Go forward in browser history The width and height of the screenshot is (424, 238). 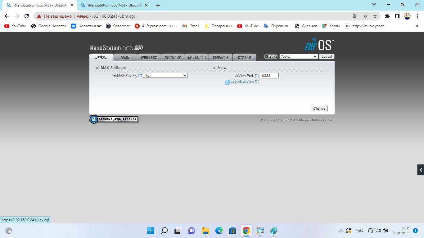click(x=17, y=16)
